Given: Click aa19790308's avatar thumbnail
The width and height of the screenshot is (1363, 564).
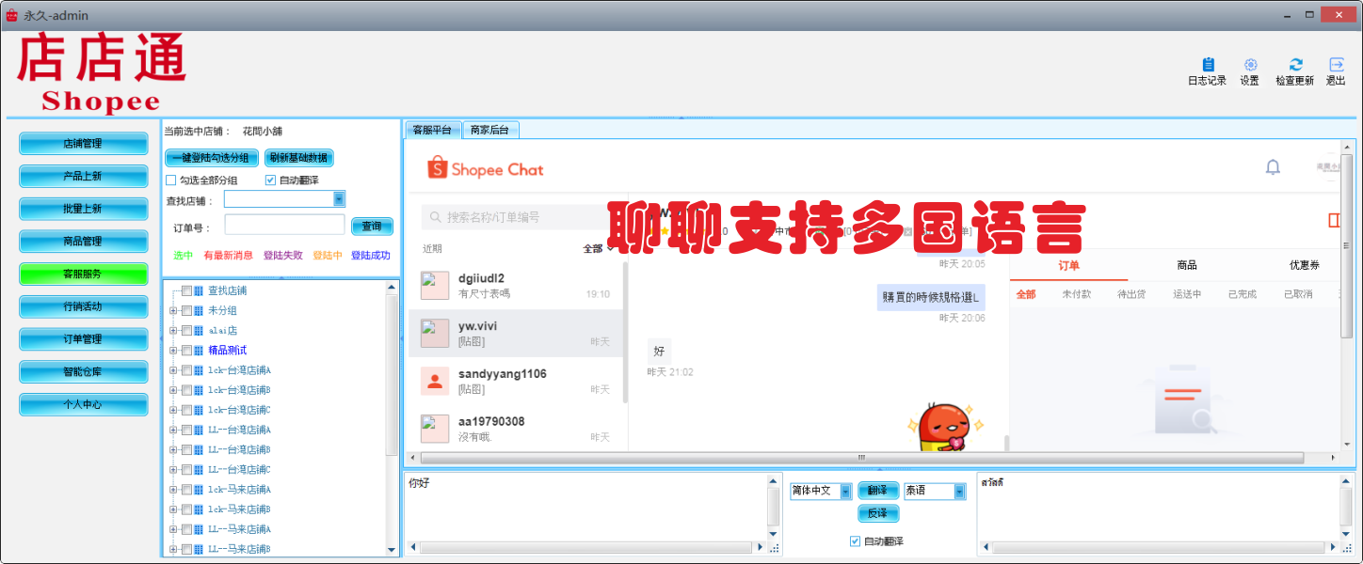Looking at the screenshot, I should [435, 429].
